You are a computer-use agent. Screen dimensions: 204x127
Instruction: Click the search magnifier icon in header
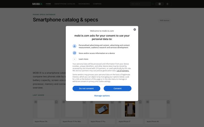[x=153, y=4]
